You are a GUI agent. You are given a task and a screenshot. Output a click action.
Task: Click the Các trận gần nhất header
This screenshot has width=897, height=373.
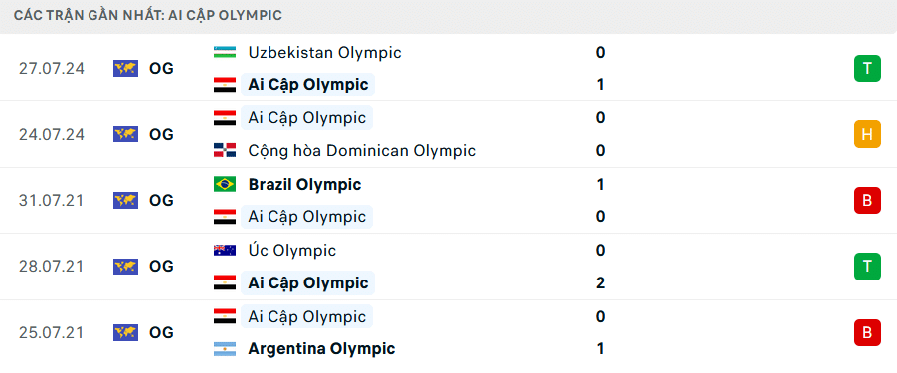pos(148,16)
